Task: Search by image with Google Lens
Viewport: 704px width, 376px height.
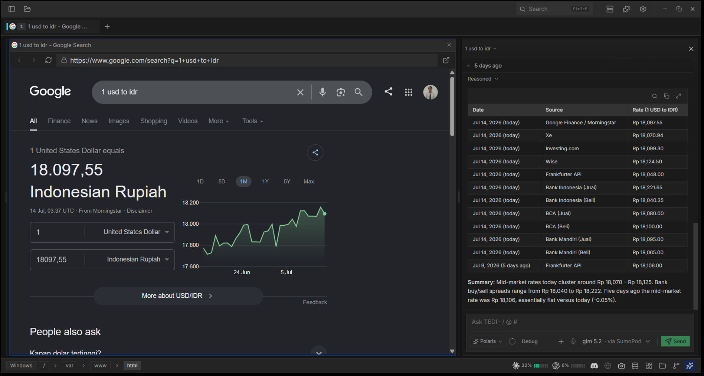Action: coord(341,92)
